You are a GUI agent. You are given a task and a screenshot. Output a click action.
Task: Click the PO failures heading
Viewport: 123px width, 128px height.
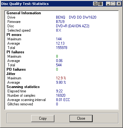point(16,69)
